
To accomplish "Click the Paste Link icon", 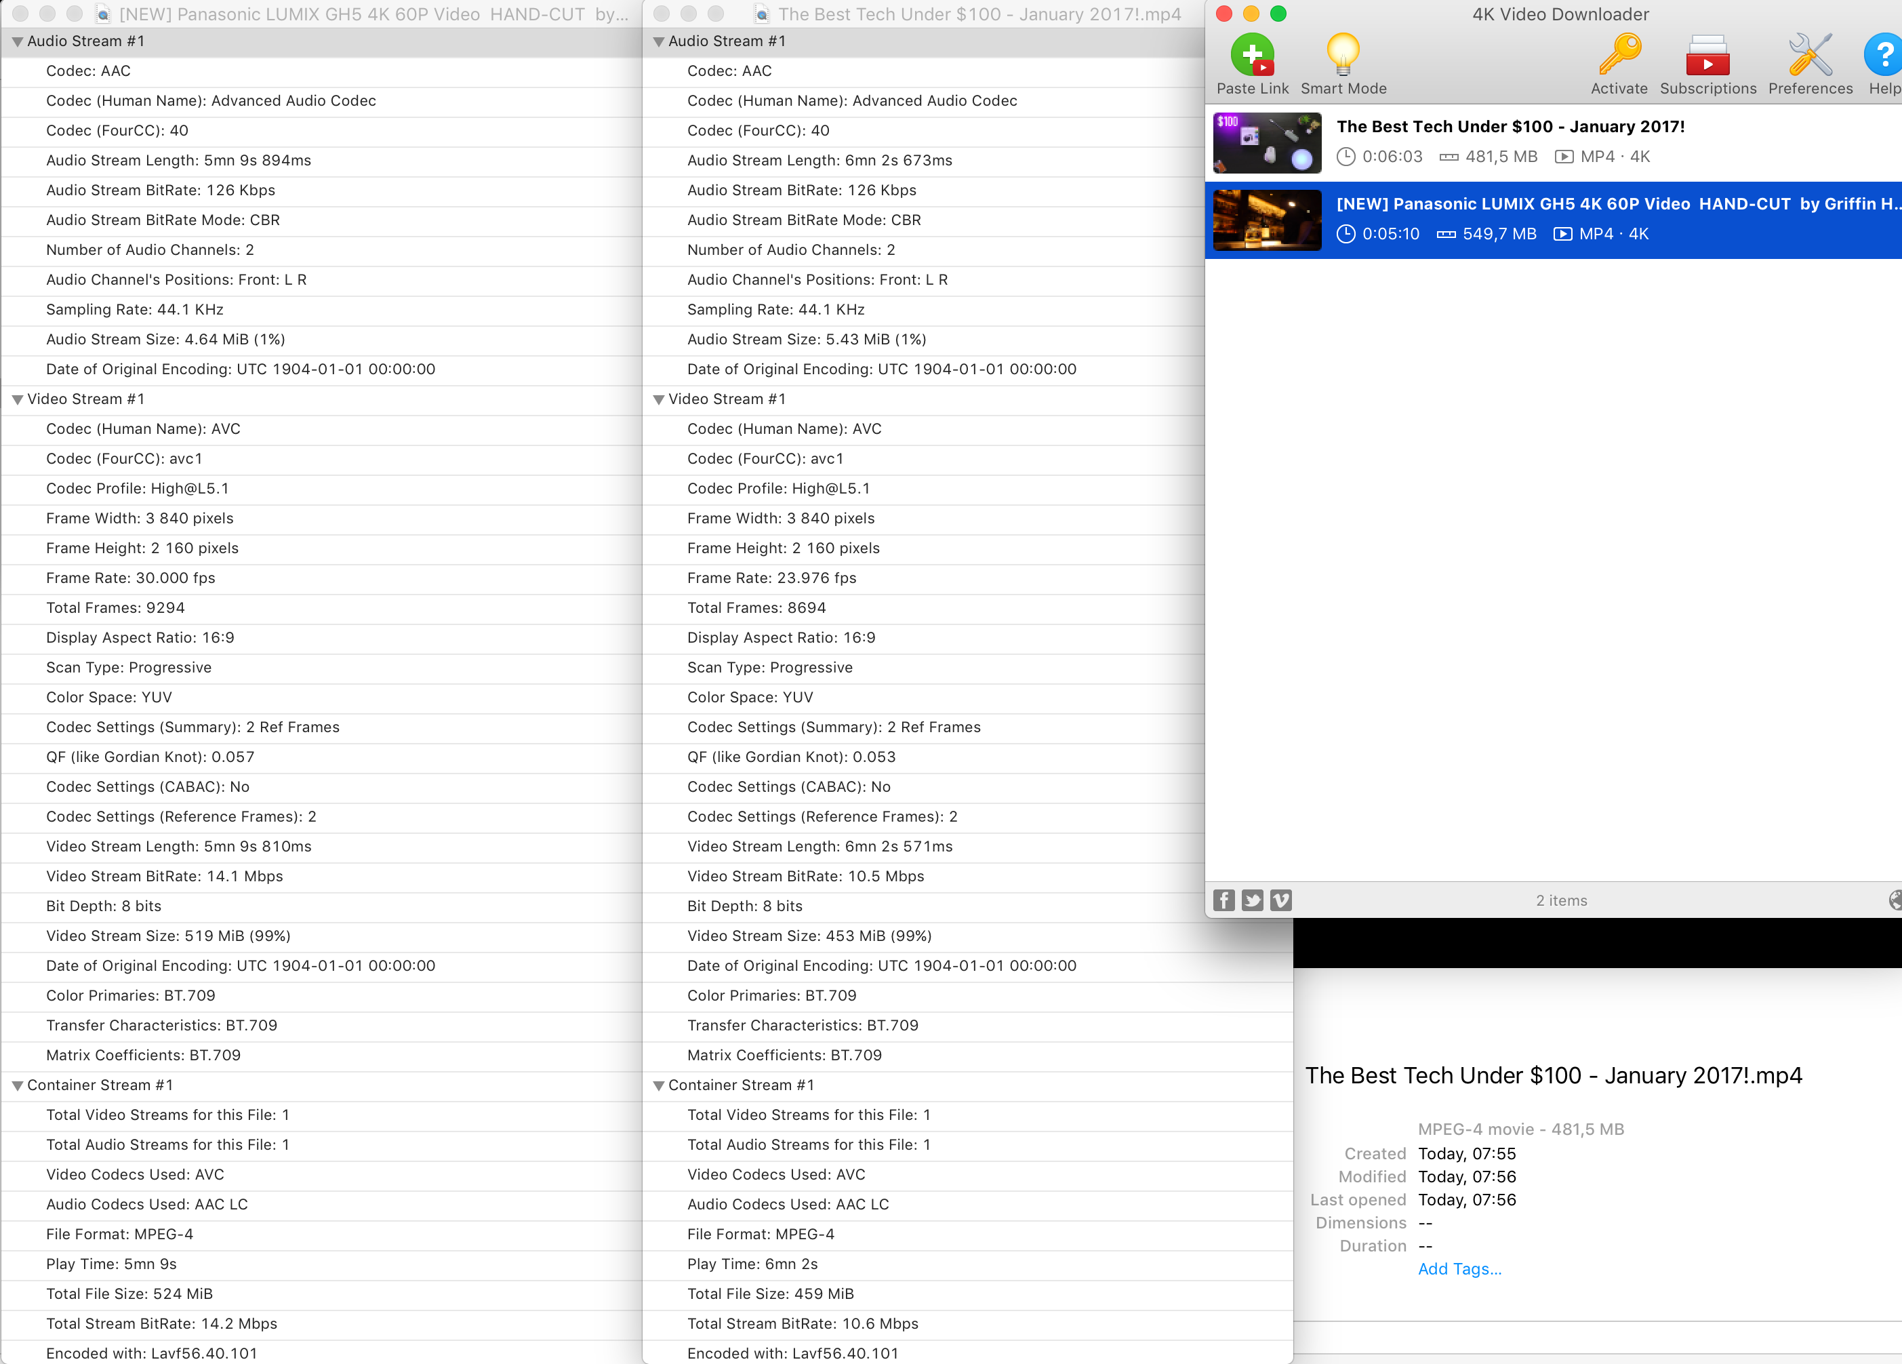I will click(1252, 56).
